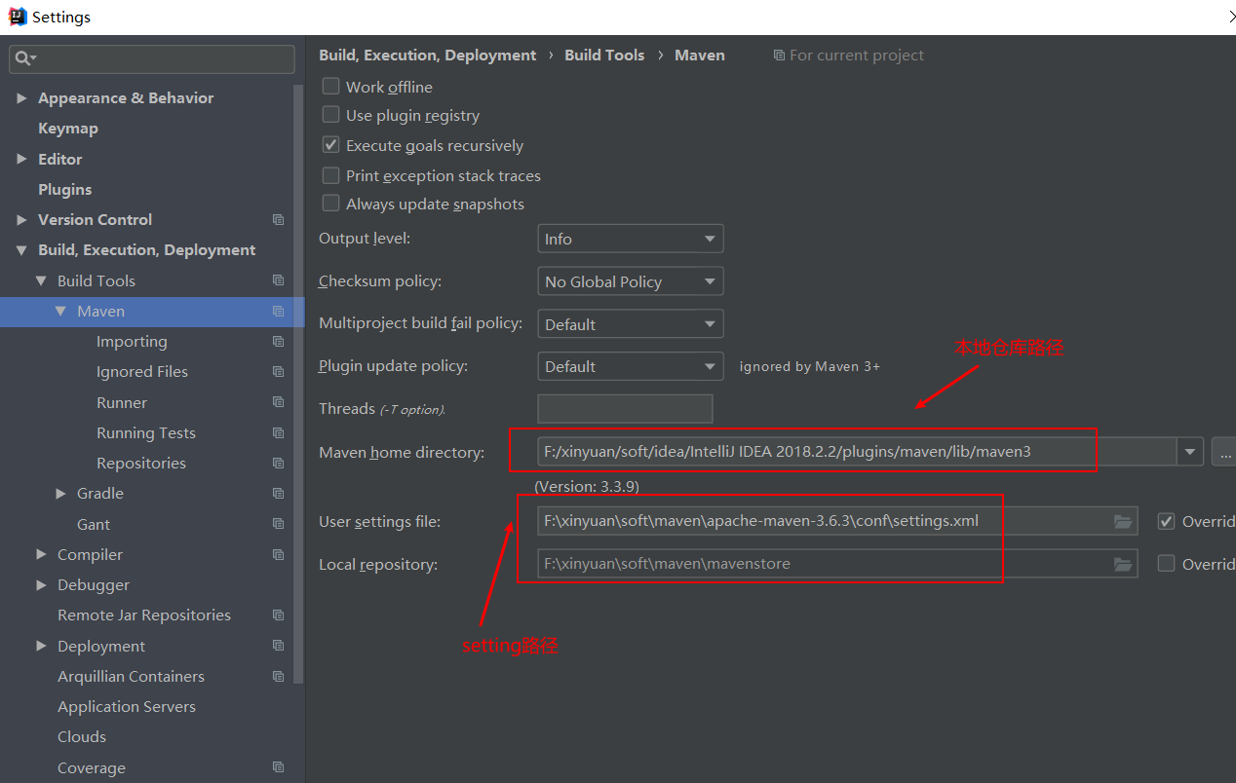The height and width of the screenshot is (783, 1236).
Task: Collapse the Maven tree node
Action: click(x=60, y=312)
